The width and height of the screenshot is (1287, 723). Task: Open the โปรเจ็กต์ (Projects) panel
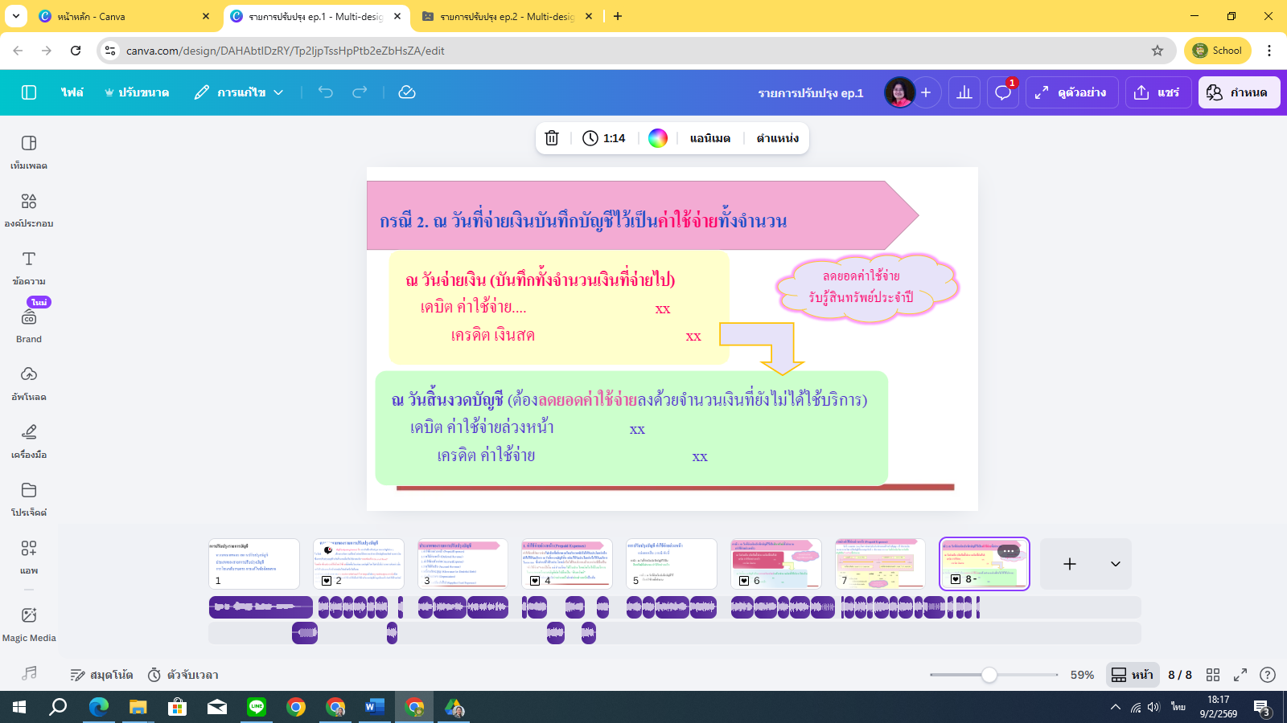point(28,496)
